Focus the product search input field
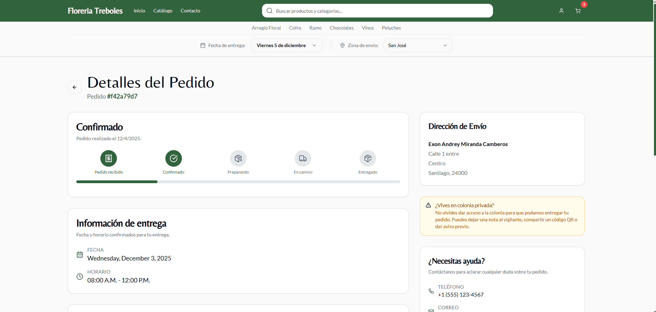656x312 pixels. (382, 11)
